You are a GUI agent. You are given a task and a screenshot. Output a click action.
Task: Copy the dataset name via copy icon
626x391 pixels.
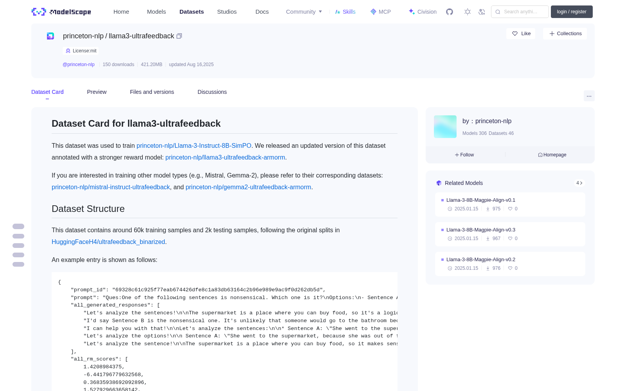tap(179, 36)
